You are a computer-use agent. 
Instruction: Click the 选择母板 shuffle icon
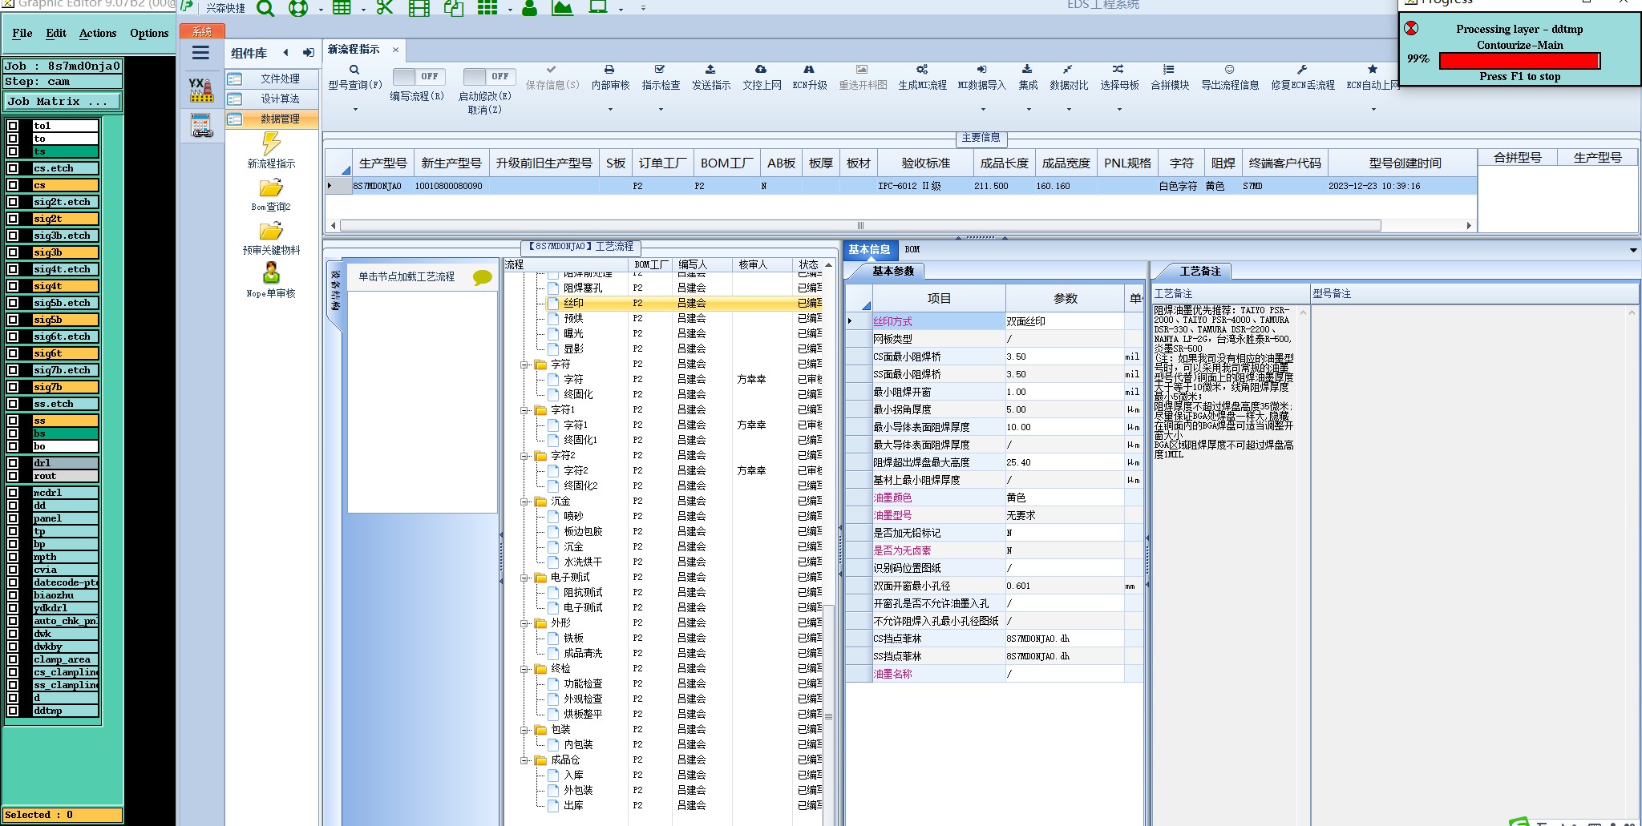(x=1118, y=70)
